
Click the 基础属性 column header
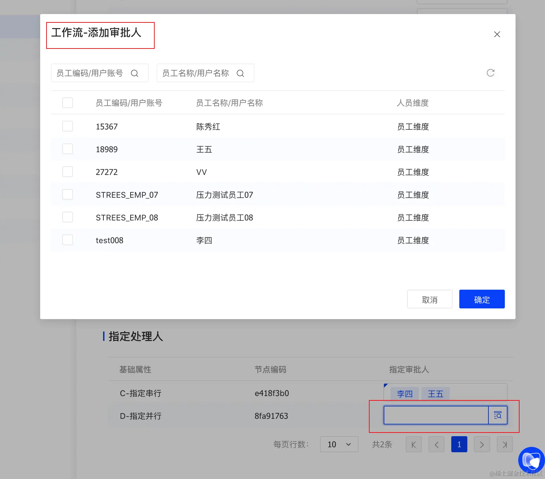pyautogui.click(x=135, y=370)
